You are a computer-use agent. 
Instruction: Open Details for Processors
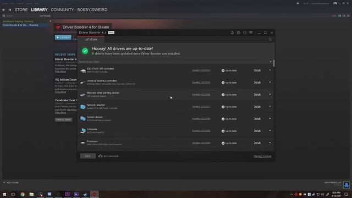(257, 143)
